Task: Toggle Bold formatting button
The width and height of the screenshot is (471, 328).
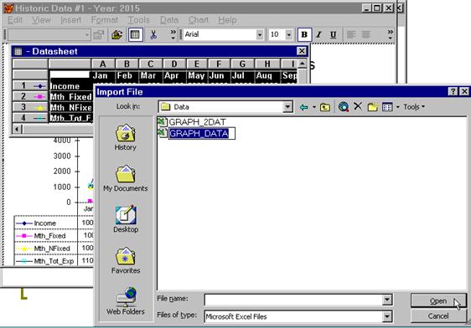Action: tap(304, 35)
